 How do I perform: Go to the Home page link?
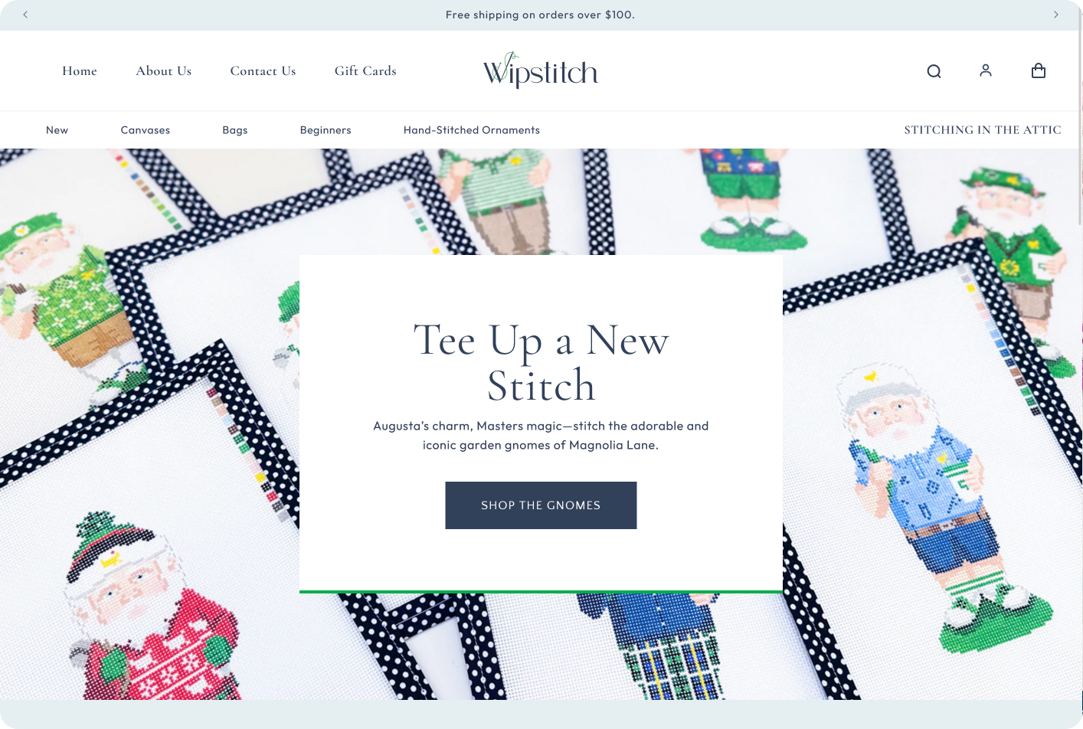click(x=80, y=70)
